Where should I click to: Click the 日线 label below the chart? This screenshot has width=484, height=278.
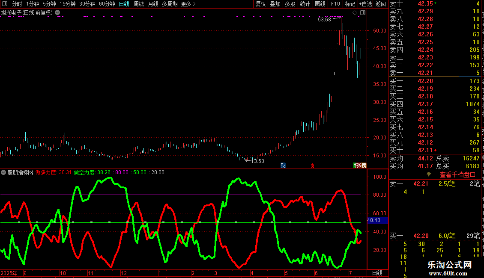(x=377, y=273)
